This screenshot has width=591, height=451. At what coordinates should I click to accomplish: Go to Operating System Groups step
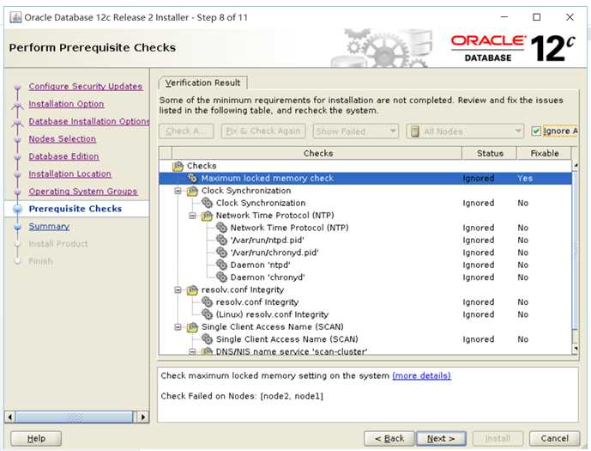pyautogui.click(x=83, y=192)
